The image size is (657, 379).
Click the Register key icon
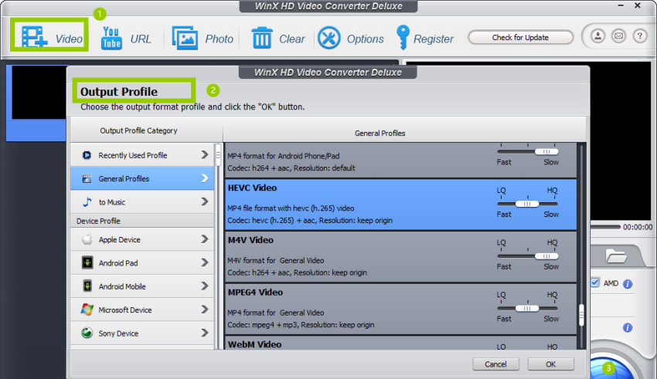point(402,37)
